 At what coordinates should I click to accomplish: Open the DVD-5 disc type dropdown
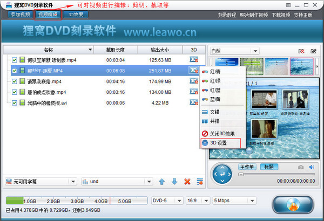pyautogui.click(x=167, y=201)
